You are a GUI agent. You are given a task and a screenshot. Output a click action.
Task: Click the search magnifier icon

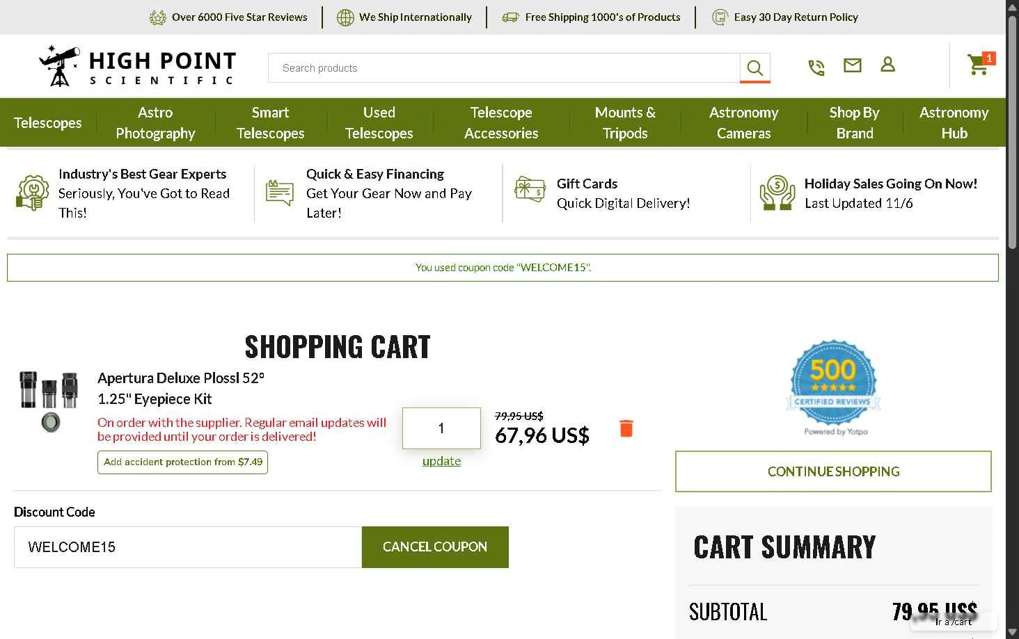755,68
